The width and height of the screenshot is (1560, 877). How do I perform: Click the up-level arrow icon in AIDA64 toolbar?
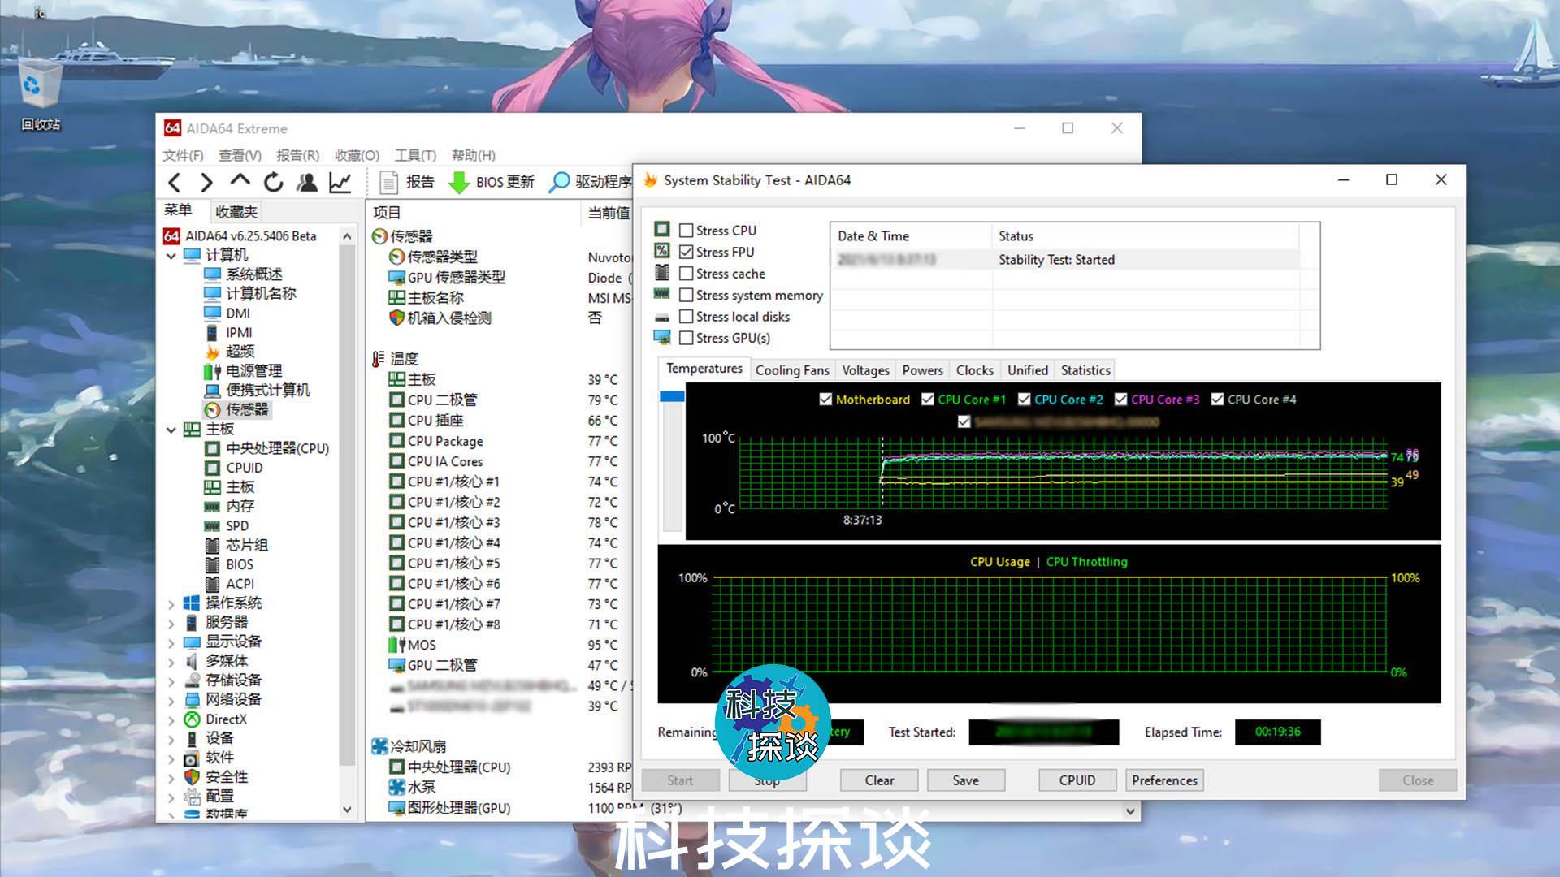pos(240,181)
